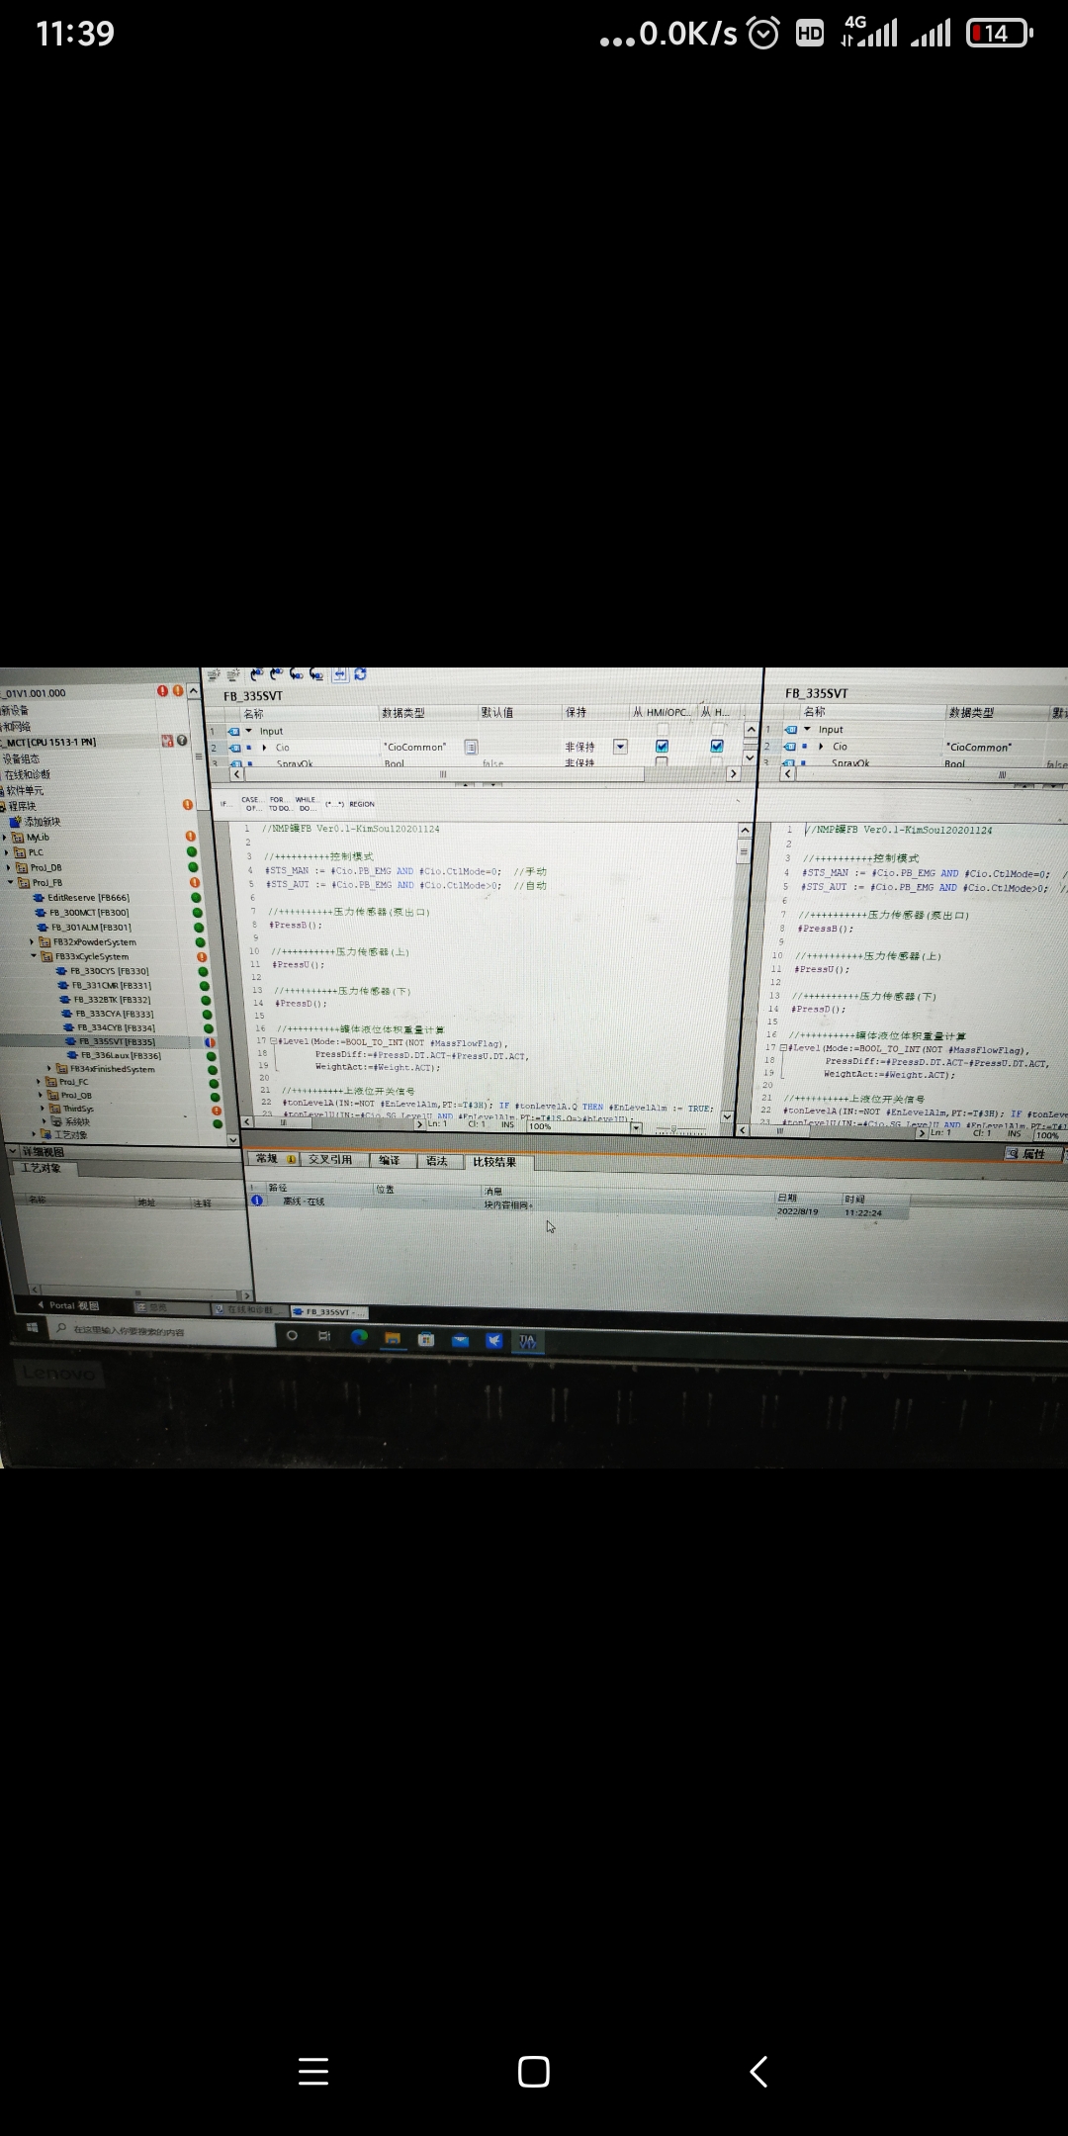Click the Windows Start button
This screenshot has height=2136, width=1068.
click(x=32, y=1328)
